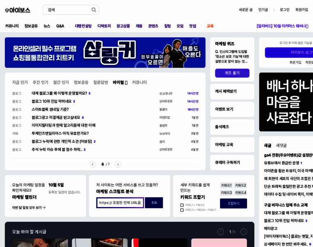Open the 대행 컨설팅 menu
313x247 pixels.
[x=83, y=26]
